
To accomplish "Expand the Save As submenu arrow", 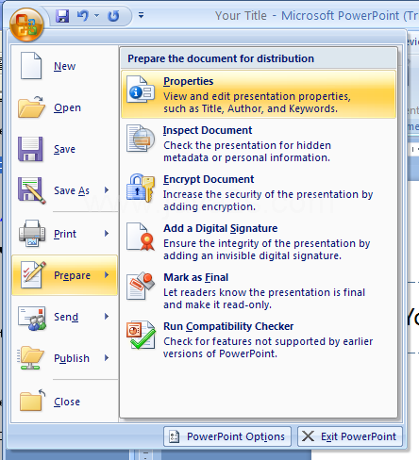I will 107,190.
